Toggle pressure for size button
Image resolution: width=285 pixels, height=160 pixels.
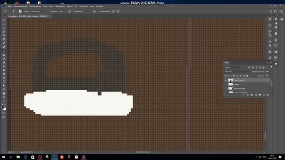113,12
